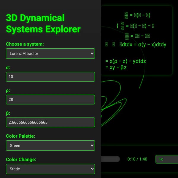Click the 0:10 / 1:40 time display
The width and height of the screenshot is (178, 178).
tap(137, 159)
